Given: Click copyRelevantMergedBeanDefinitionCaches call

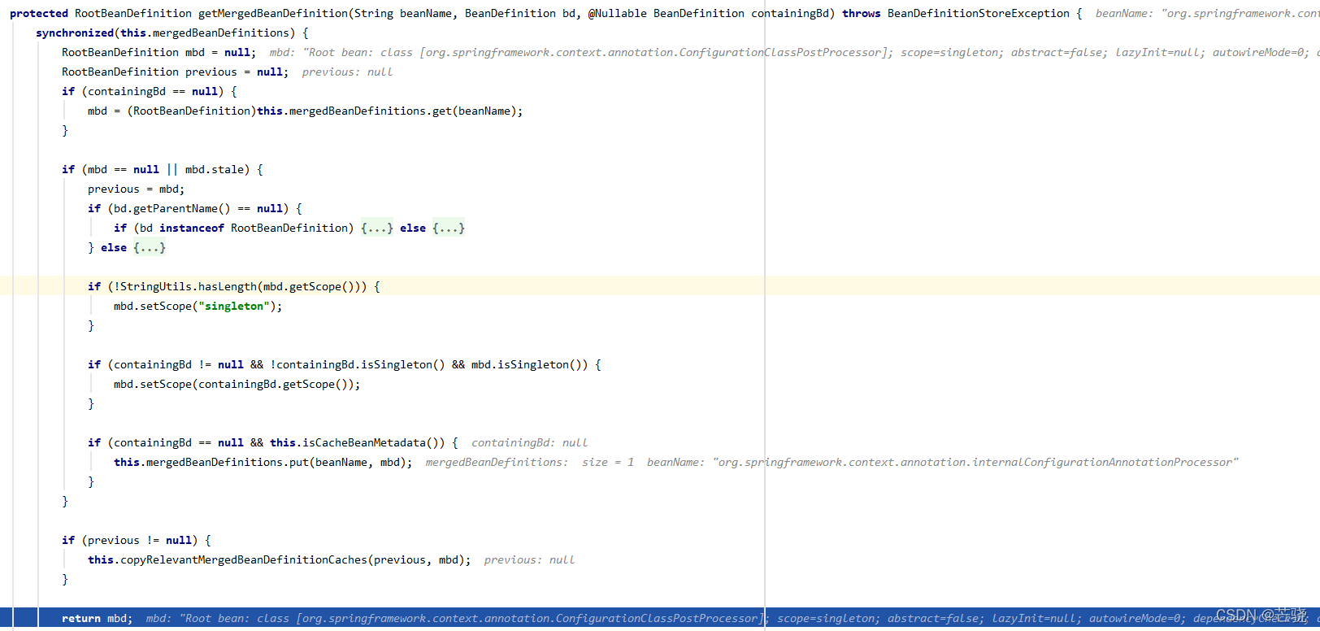Looking at the screenshot, I should [280, 560].
